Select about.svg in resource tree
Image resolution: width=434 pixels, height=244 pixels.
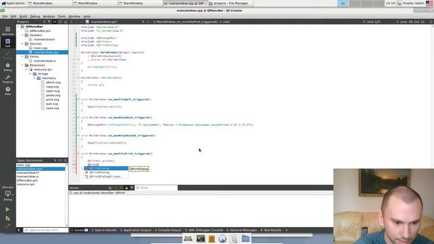coord(53,82)
